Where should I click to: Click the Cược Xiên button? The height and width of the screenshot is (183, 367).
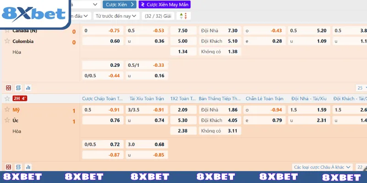click(120, 5)
